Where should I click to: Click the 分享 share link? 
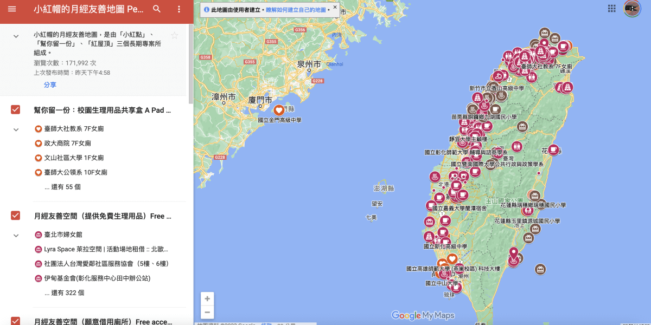click(50, 85)
